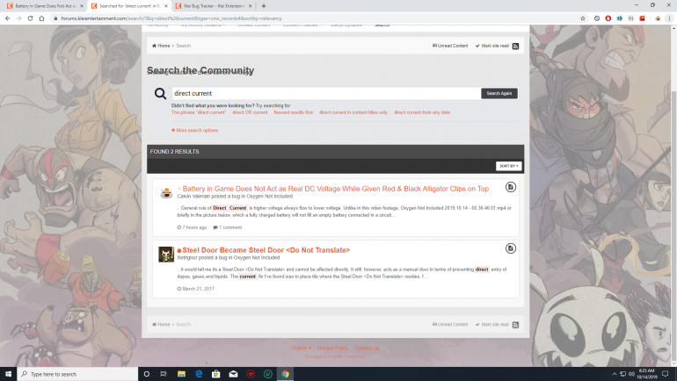Open the Steel Door Became Steel Door result

pos(266,250)
